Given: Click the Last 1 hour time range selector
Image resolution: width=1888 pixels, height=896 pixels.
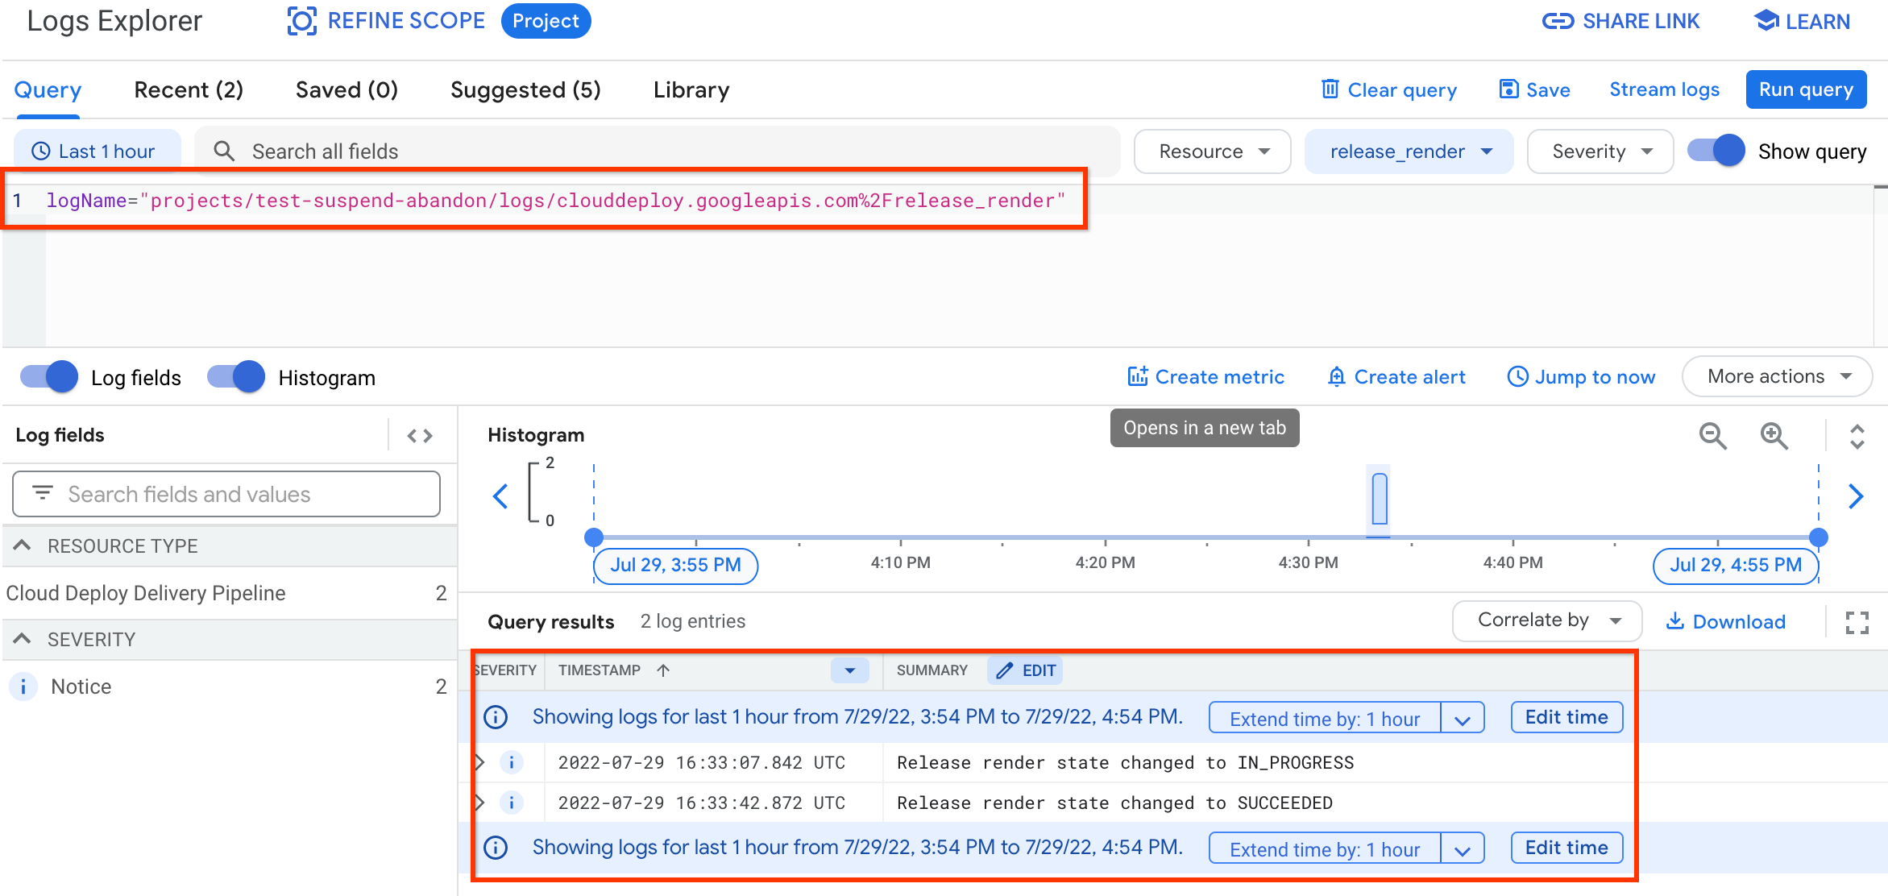Looking at the screenshot, I should [95, 151].
